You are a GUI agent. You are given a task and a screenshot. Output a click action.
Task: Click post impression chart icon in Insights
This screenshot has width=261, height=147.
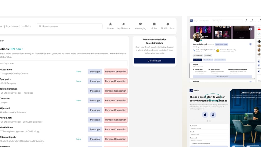pyautogui.click(x=209, y=69)
